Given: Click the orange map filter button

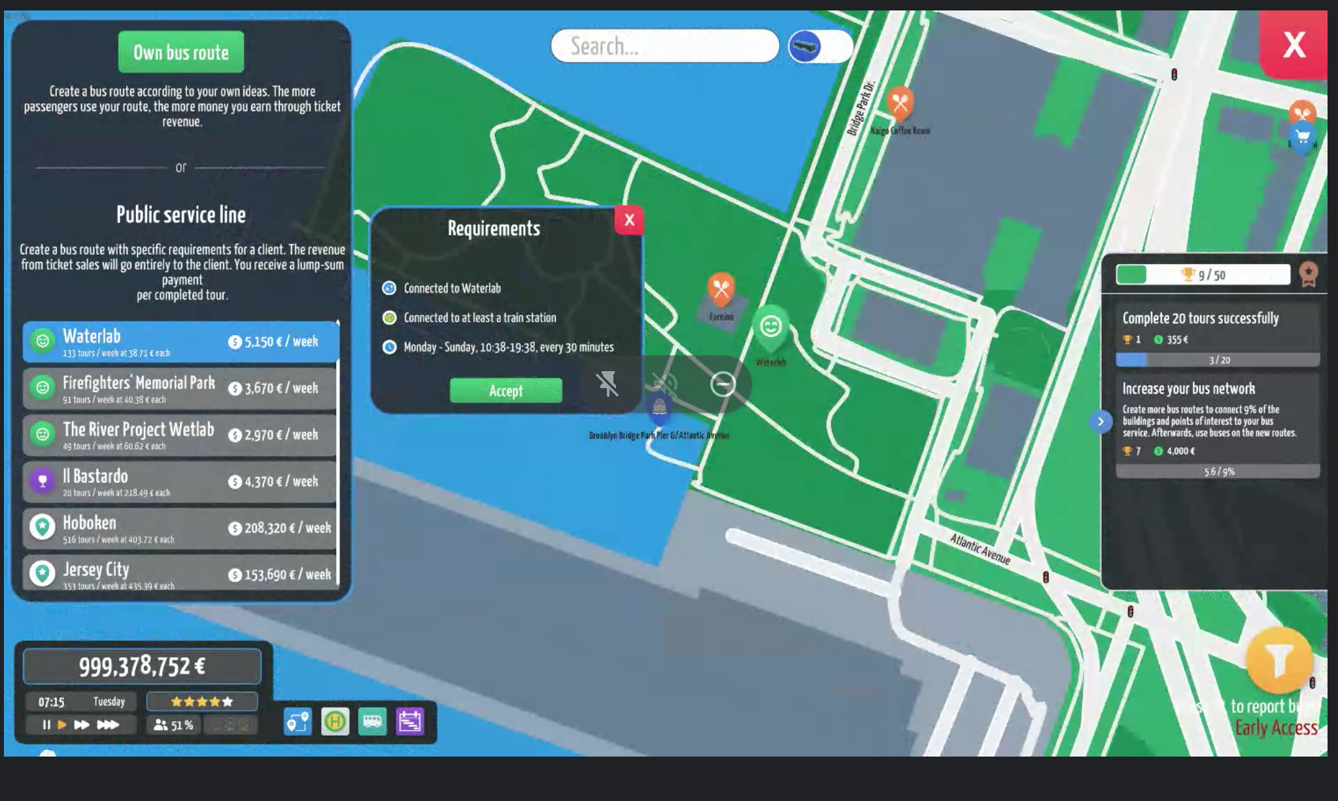Looking at the screenshot, I should coord(1278,661).
